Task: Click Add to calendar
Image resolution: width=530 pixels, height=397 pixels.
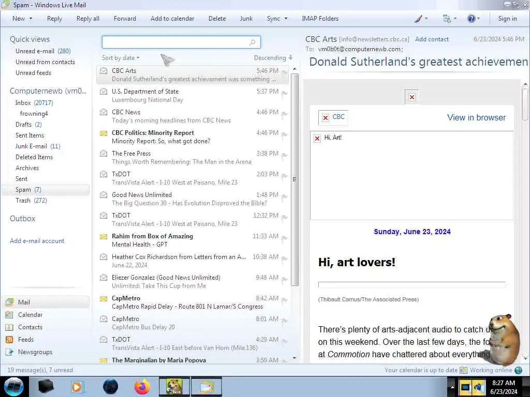Action: point(172,19)
